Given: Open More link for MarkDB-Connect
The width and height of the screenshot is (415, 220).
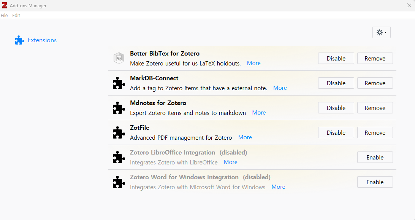Looking at the screenshot, I should (280, 88).
